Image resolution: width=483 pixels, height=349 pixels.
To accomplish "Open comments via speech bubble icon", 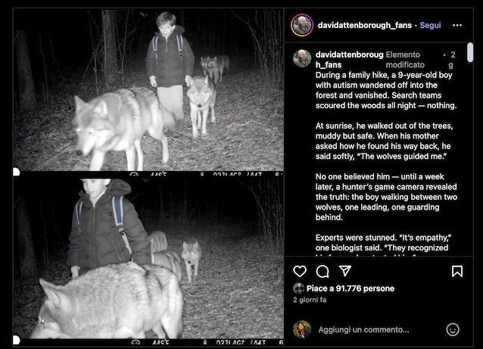I will 323,271.
